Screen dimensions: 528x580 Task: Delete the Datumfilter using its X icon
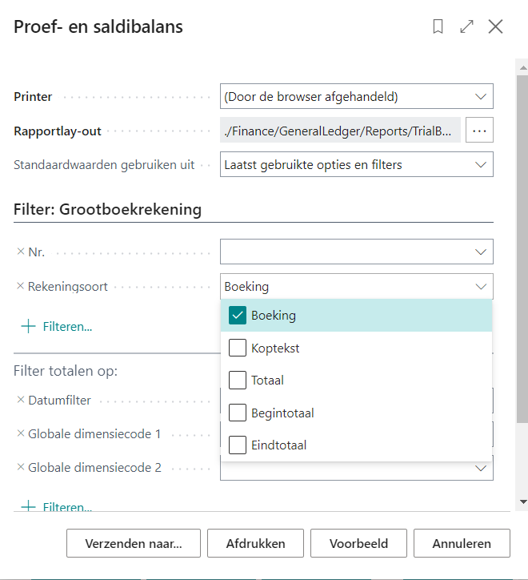[21, 400]
